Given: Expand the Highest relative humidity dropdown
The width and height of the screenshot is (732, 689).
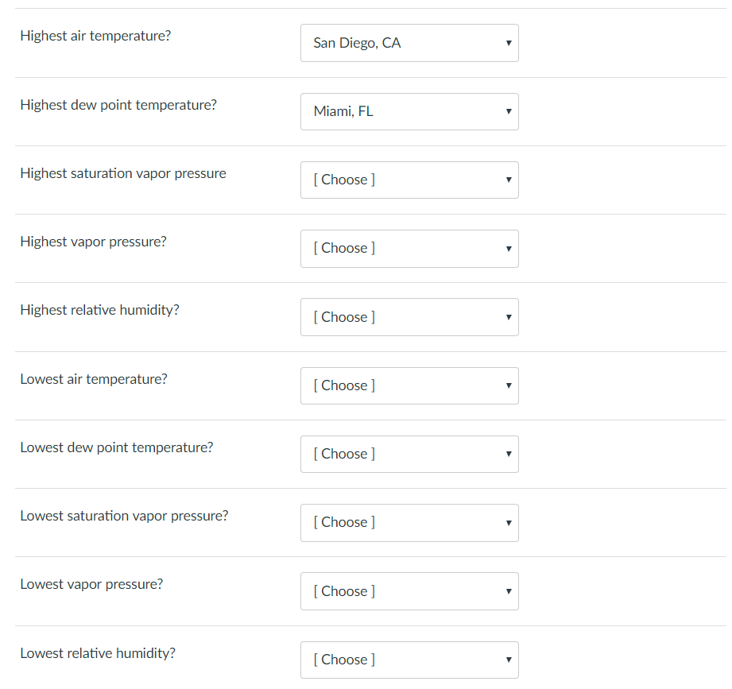Looking at the screenshot, I should 409,317.
